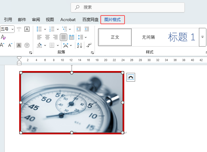The image size is (207, 152).
Task: Expand the borders dropdown arrow
Action: 58,46
